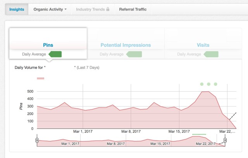Click the Mar 8, 2017 area in the navigator

(x=116, y=144)
